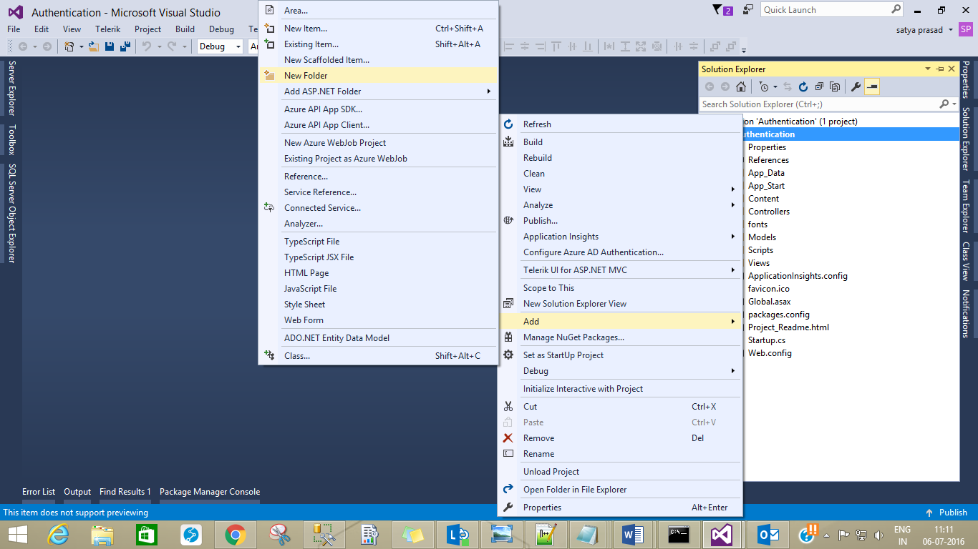Click Publish in the status bar
The height and width of the screenshot is (549, 978).
point(946,513)
